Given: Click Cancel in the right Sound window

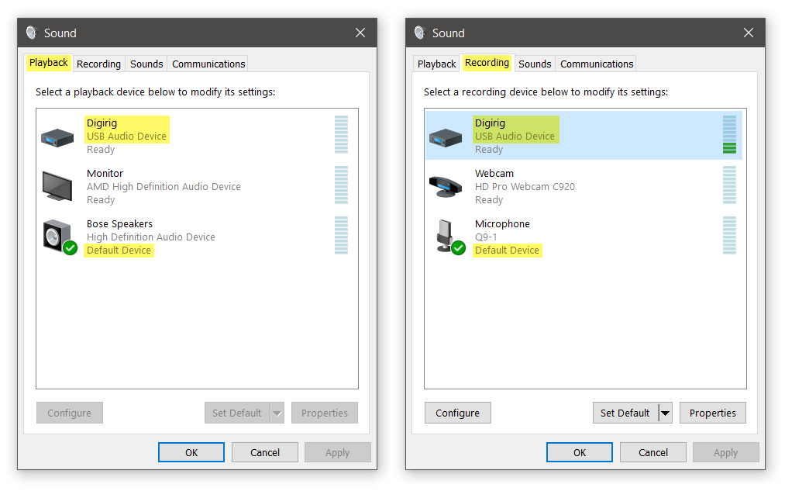Looking at the screenshot, I should [x=652, y=452].
